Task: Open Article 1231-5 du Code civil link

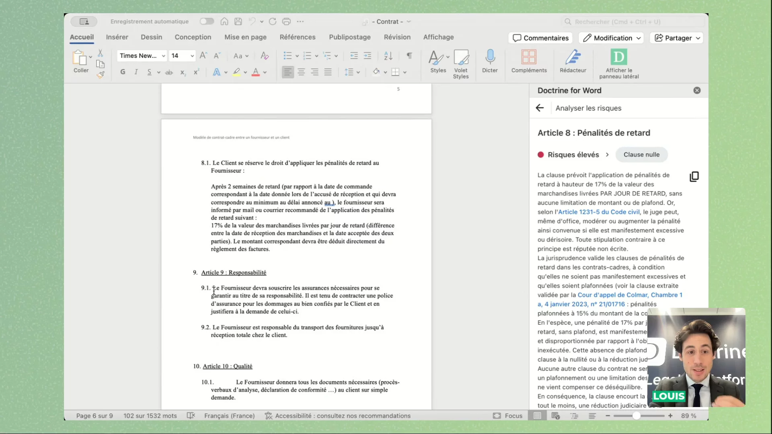Action: click(598, 212)
